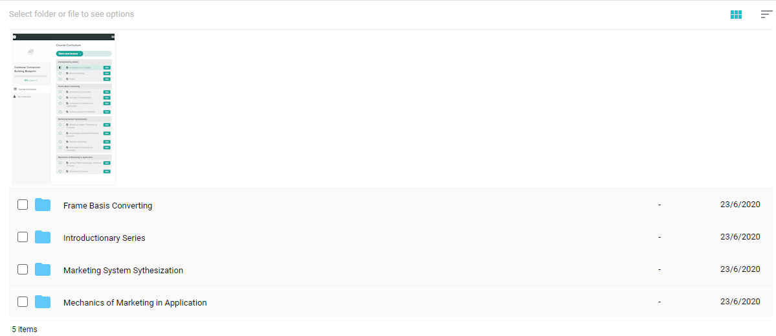Click the Marketing System Sythesization folder icon
776x336 pixels.
pyautogui.click(x=43, y=270)
